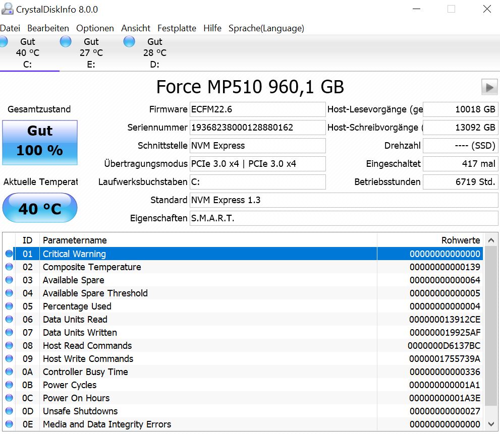Click the Firmware field ECFM22.6
The height and width of the screenshot is (434, 500).
coord(258,109)
